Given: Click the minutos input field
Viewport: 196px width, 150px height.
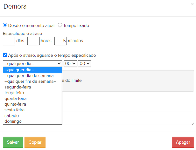Looking at the screenshot, I should 60,41.
